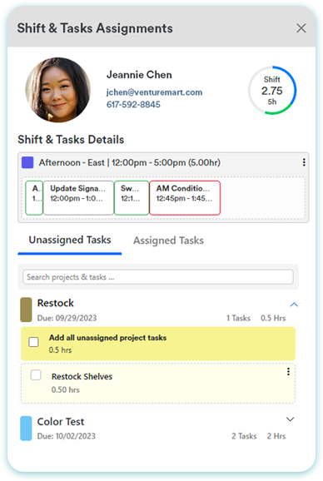Click the Due: 09/29/2023 date text
The height and width of the screenshot is (481, 323).
(x=67, y=318)
